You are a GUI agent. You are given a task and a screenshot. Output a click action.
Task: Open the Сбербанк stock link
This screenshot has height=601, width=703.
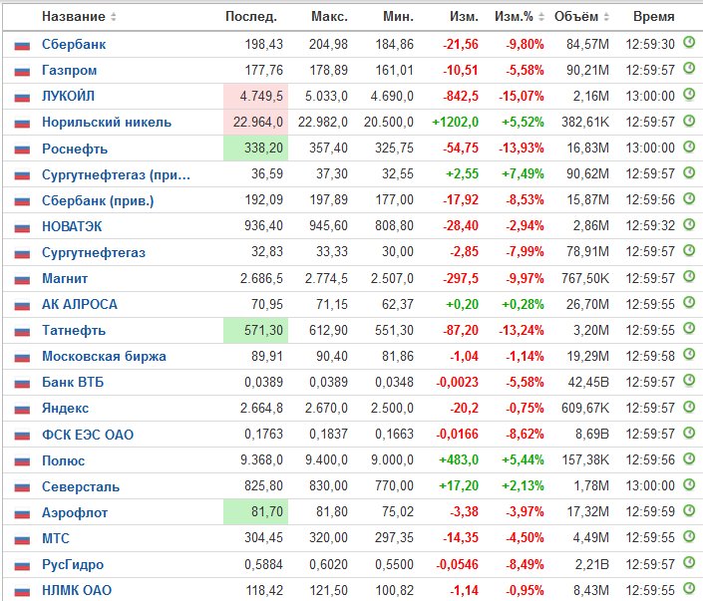click(x=74, y=45)
